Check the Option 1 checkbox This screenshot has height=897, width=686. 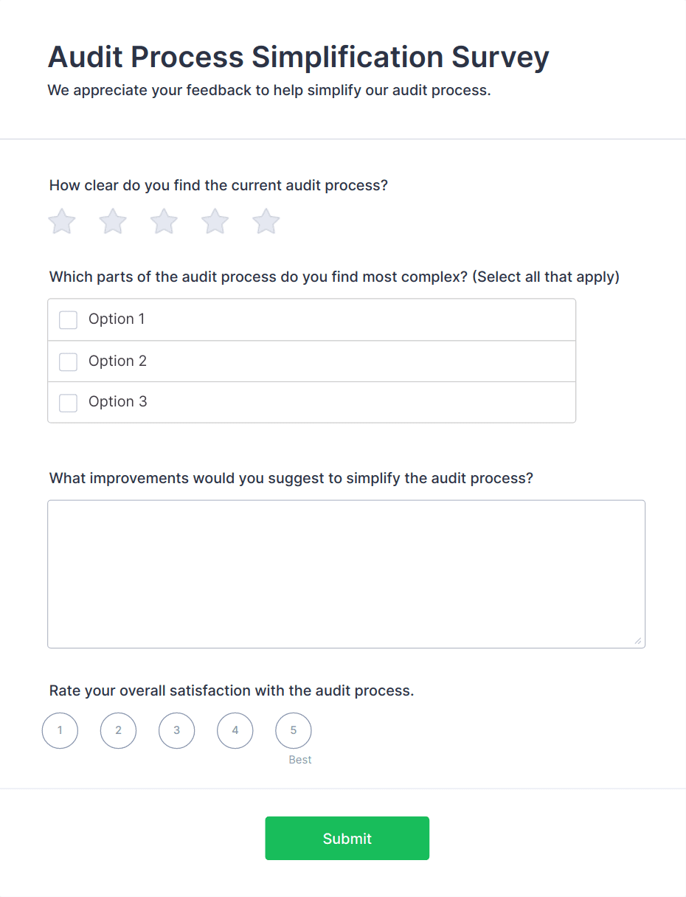click(69, 320)
